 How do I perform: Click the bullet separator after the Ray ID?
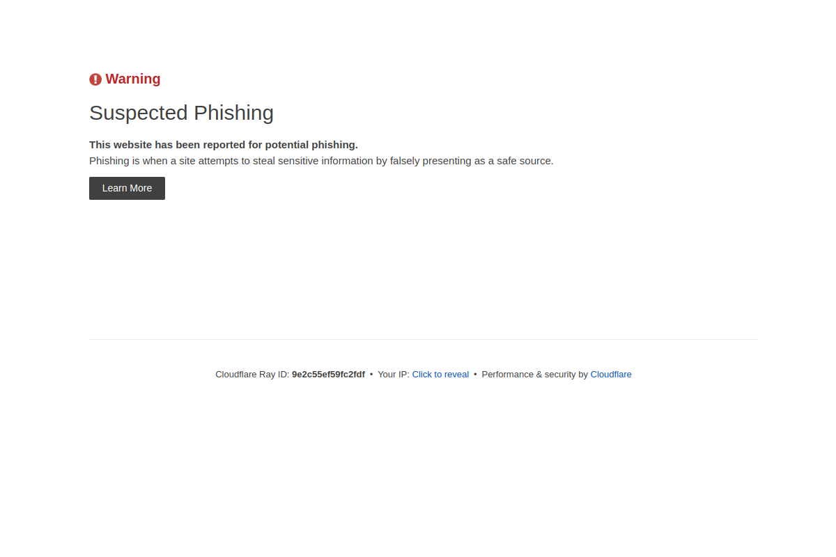click(372, 374)
